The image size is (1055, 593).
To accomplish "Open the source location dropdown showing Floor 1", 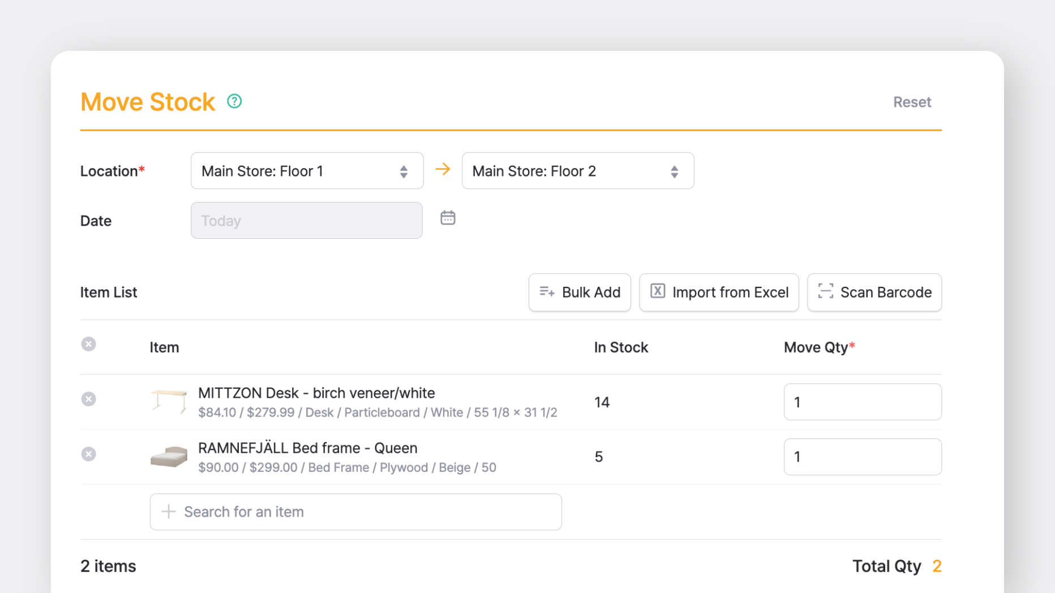I will coord(307,170).
